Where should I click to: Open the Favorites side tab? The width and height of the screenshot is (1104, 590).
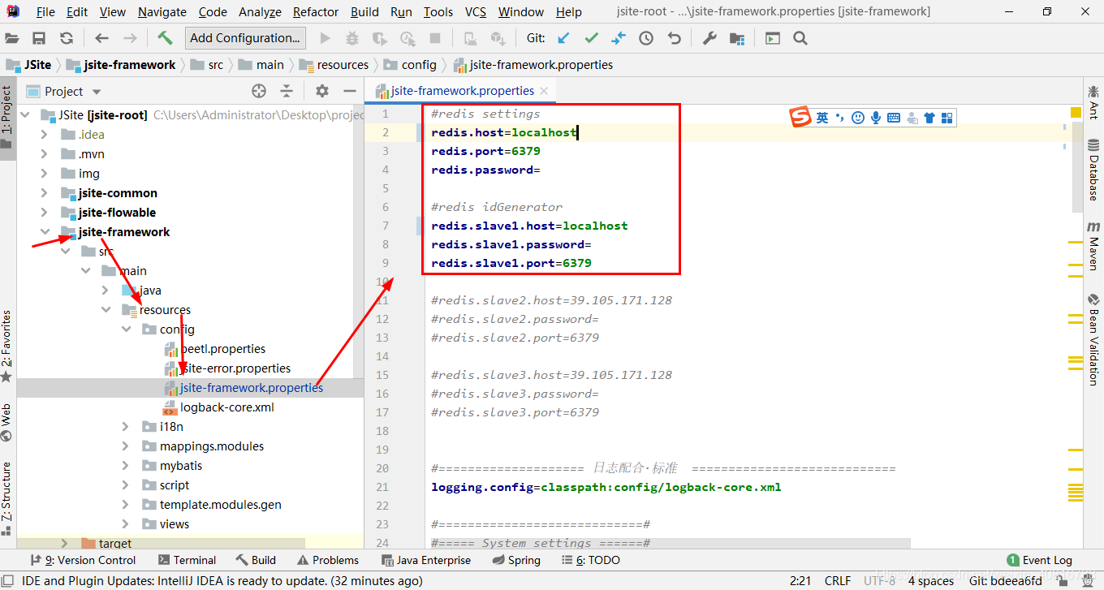6,346
